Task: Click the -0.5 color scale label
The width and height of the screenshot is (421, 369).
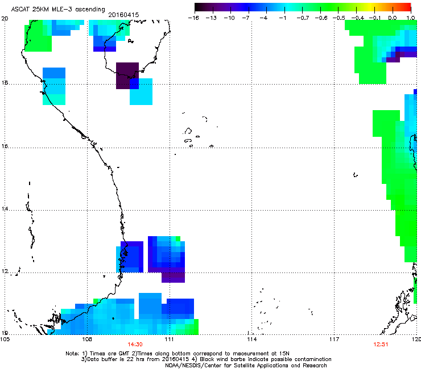Action: [x=339, y=18]
